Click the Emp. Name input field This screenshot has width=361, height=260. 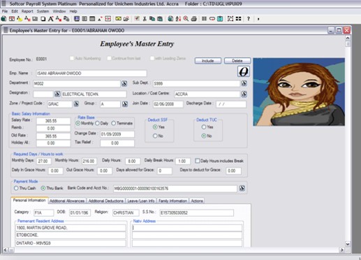coord(91,73)
